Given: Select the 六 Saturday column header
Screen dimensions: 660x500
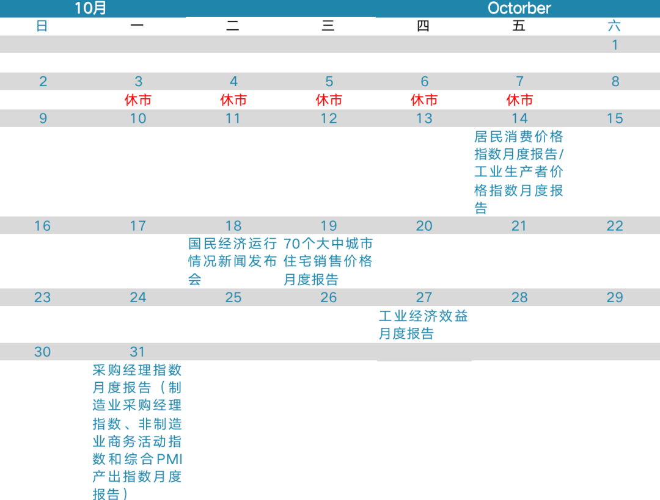Looking at the screenshot, I should [614, 26].
